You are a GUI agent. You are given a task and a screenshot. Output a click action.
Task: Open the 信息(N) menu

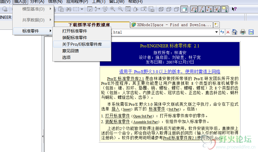point(55,2)
